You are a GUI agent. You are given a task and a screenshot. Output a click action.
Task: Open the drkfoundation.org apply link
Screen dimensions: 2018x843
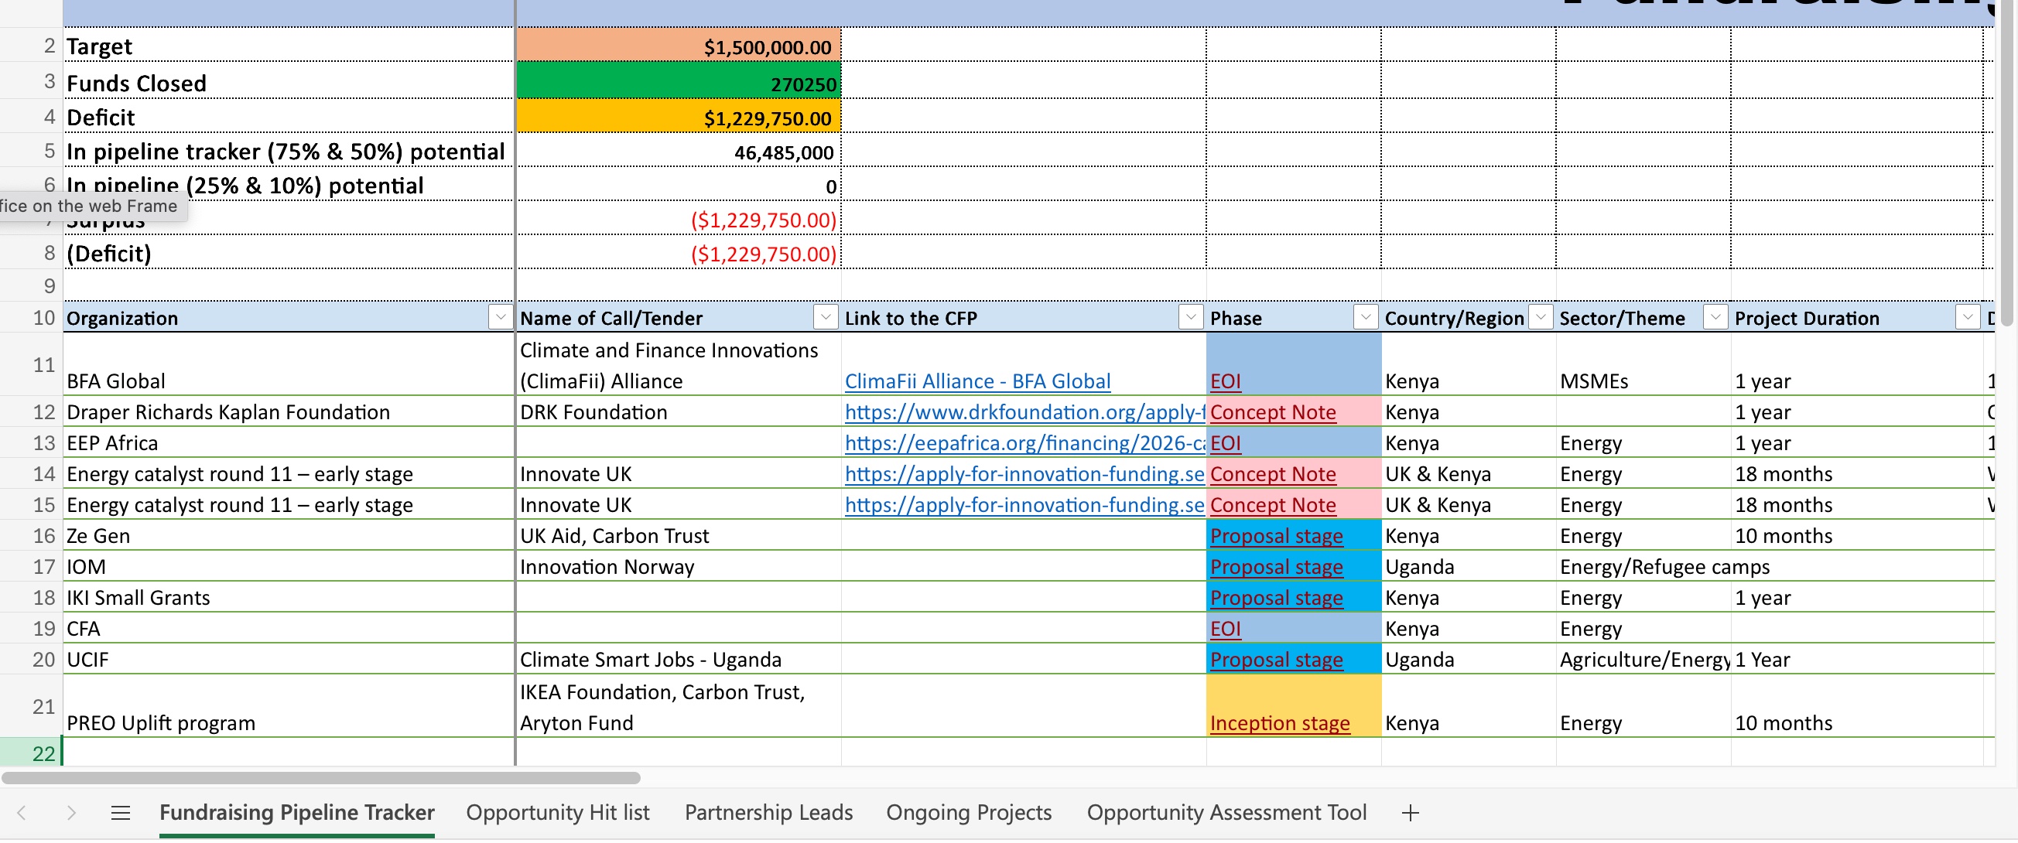click(x=1024, y=412)
